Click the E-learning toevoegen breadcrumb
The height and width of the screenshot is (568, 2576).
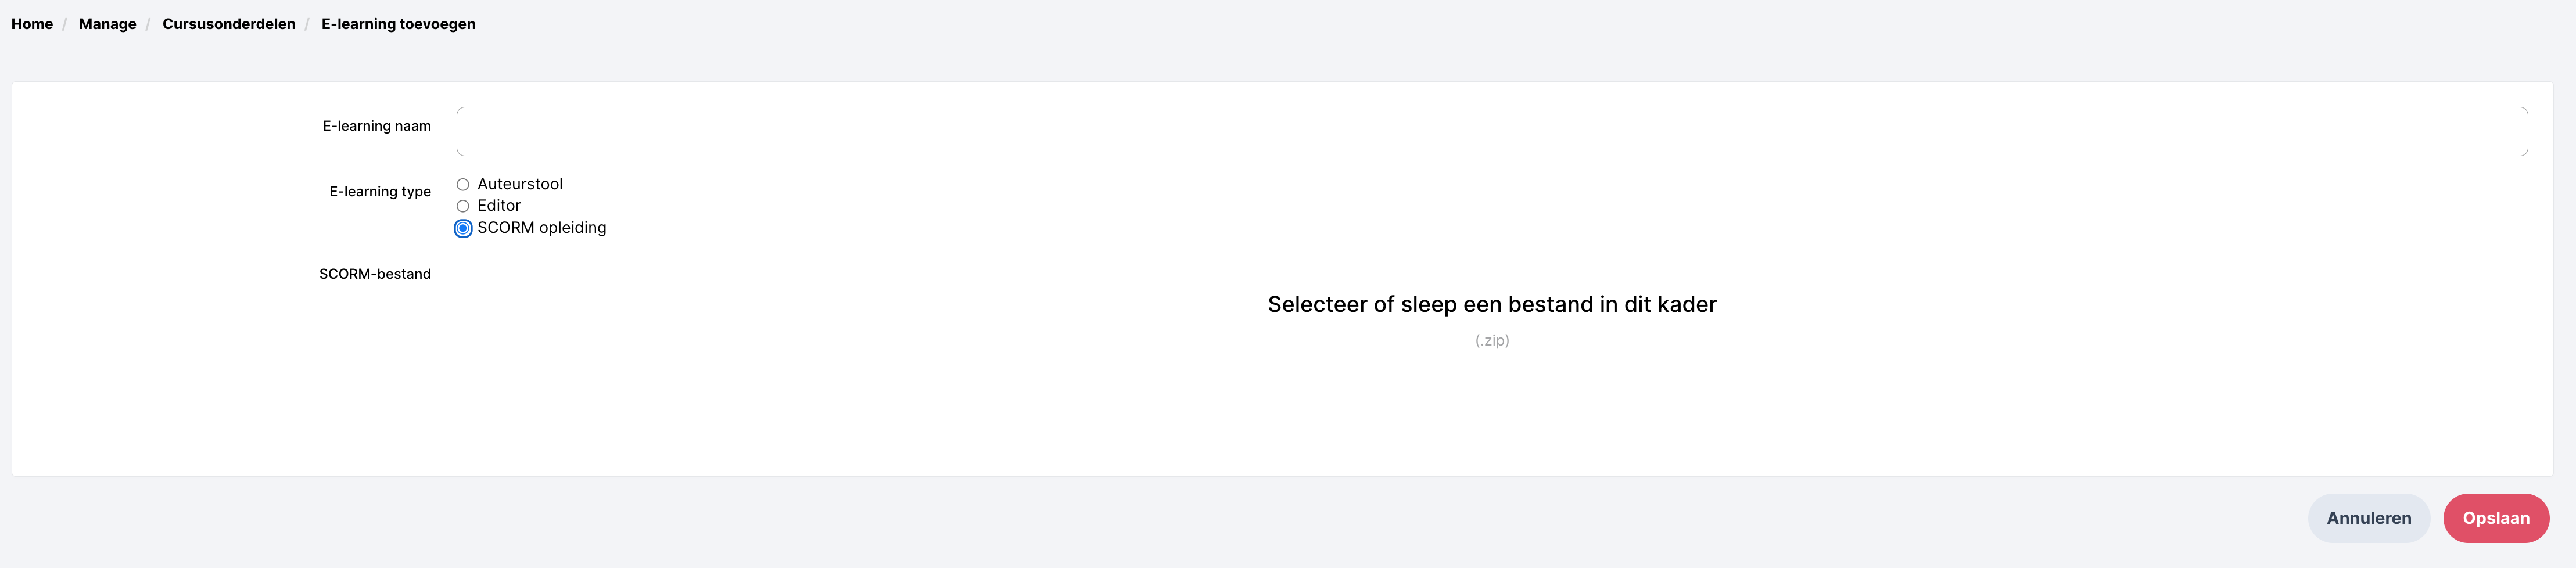[x=398, y=24]
